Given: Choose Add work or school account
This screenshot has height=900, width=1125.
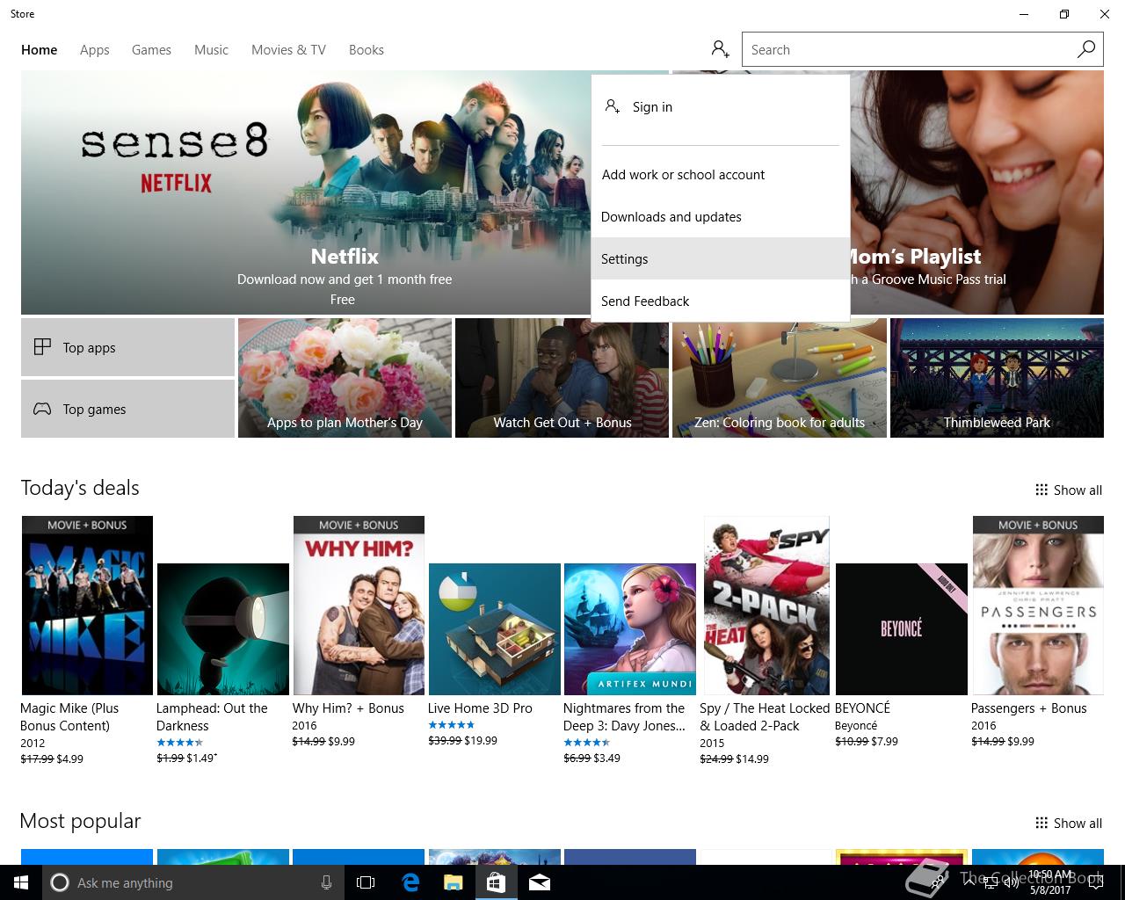Looking at the screenshot, I should (x=721, y=174).
